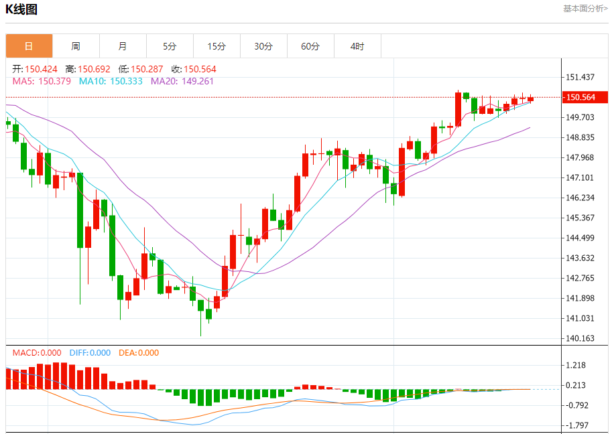
Task: Switch to the 月 monthly tab
Action: pos(123,46)
